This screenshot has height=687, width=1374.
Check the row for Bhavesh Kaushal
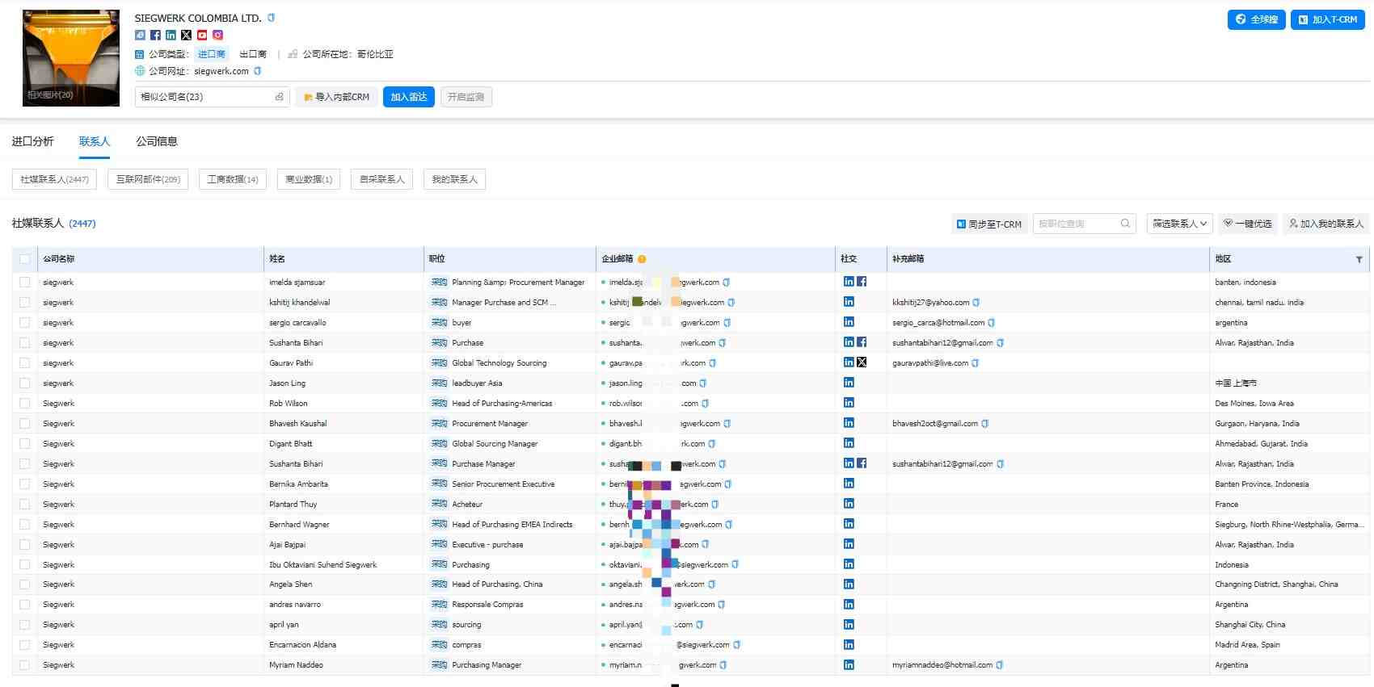coord(24,424)
